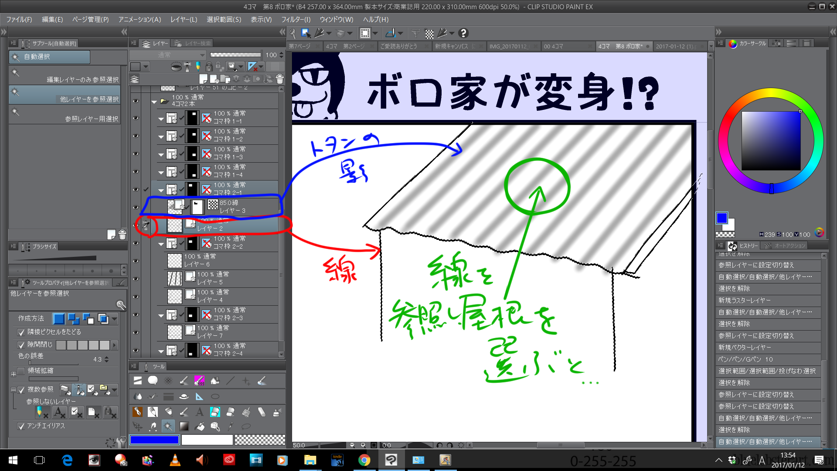Screen dimensions: 837x471
Task: Delete layer using the layer palette trash icon
Action: pos(280,79)
